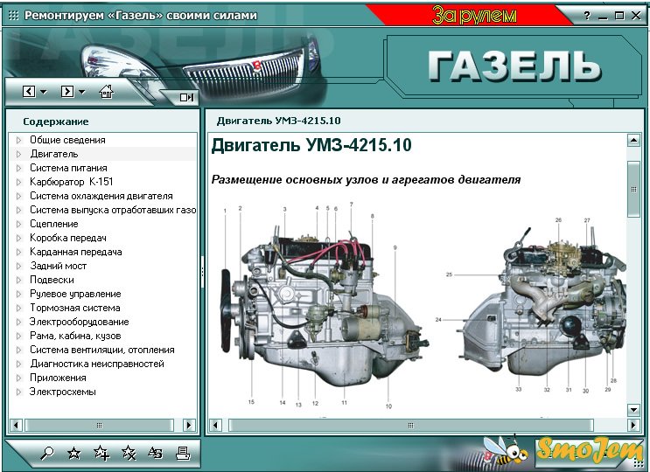Open the back-history dropdown arrow
650x472 pixels.
coord(44,92)
